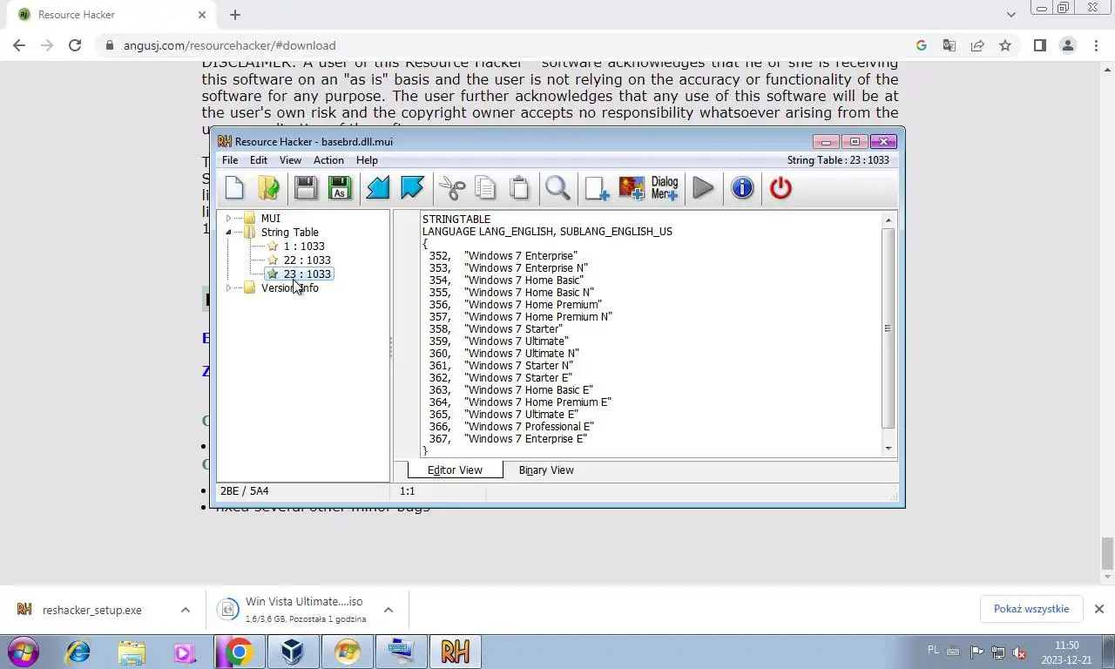The width and height of the screenshot is (1115, 669).
Task: Click the editor vertical scrollbar thumb
Action: pyautogui.click(x=889, y=328)
